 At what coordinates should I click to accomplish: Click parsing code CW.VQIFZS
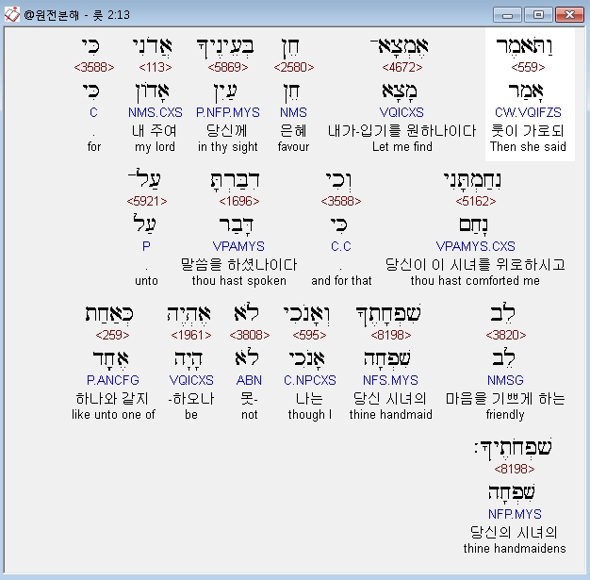pyautogui.click(x=528, y=112)
